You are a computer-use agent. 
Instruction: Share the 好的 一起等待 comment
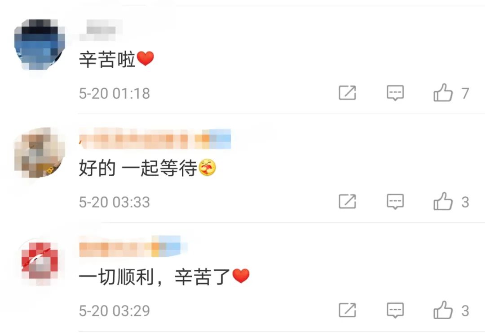pyautogui.click(x=347, y=202)
